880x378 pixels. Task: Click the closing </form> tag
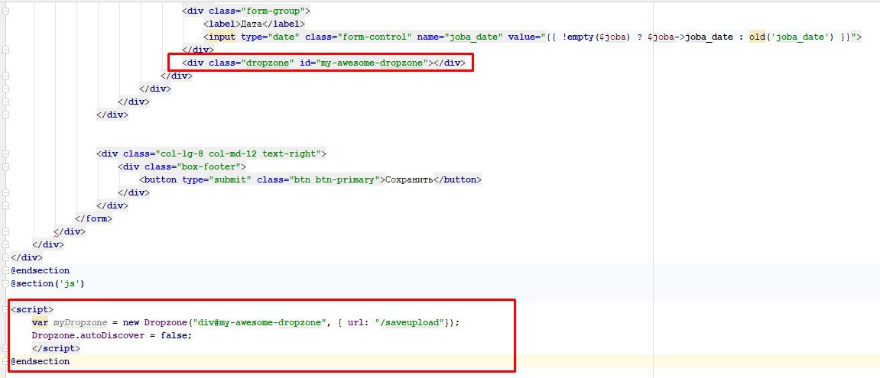click(x=93, y=218)
